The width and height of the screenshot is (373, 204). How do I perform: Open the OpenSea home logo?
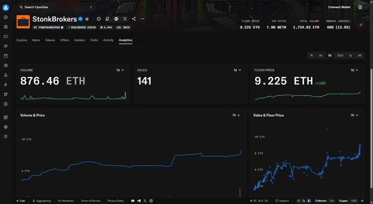(5, 7)
